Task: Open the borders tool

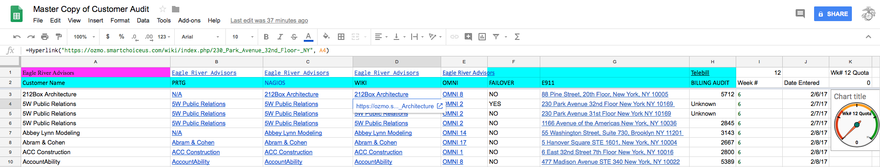Action: click(x=341, y=37)
